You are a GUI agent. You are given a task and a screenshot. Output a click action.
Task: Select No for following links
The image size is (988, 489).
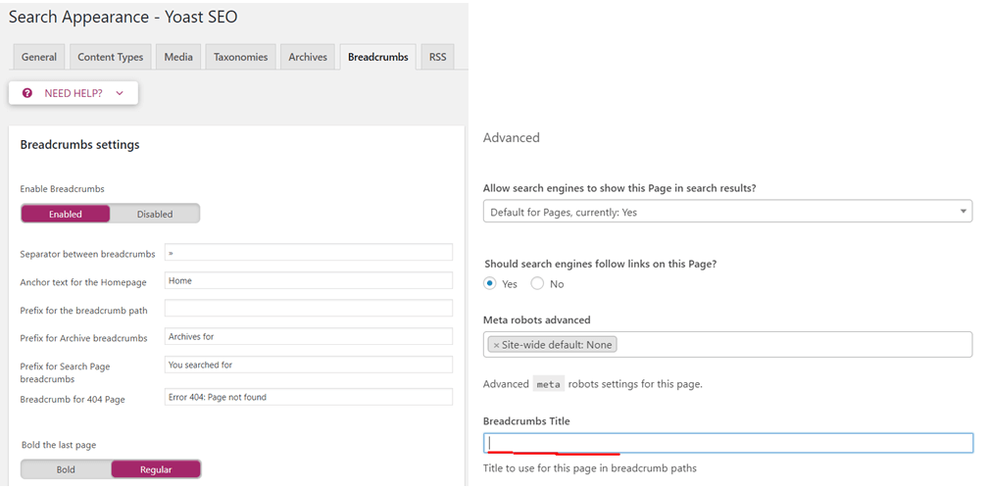click(537, 283)
